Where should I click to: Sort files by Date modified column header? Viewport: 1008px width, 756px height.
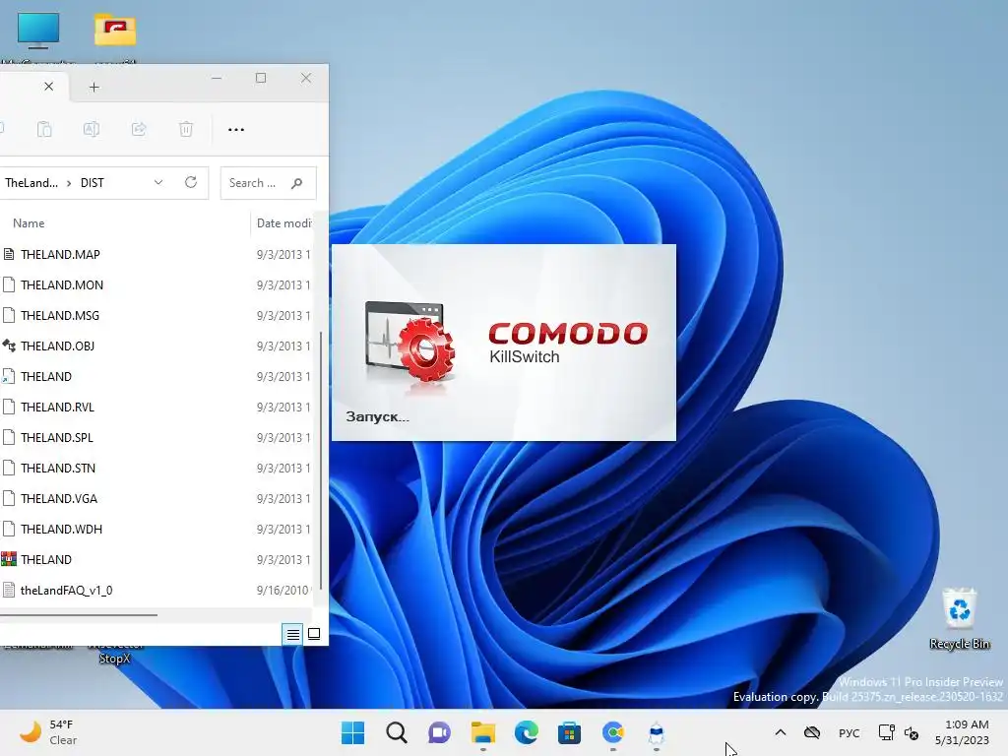pos(283,223)
